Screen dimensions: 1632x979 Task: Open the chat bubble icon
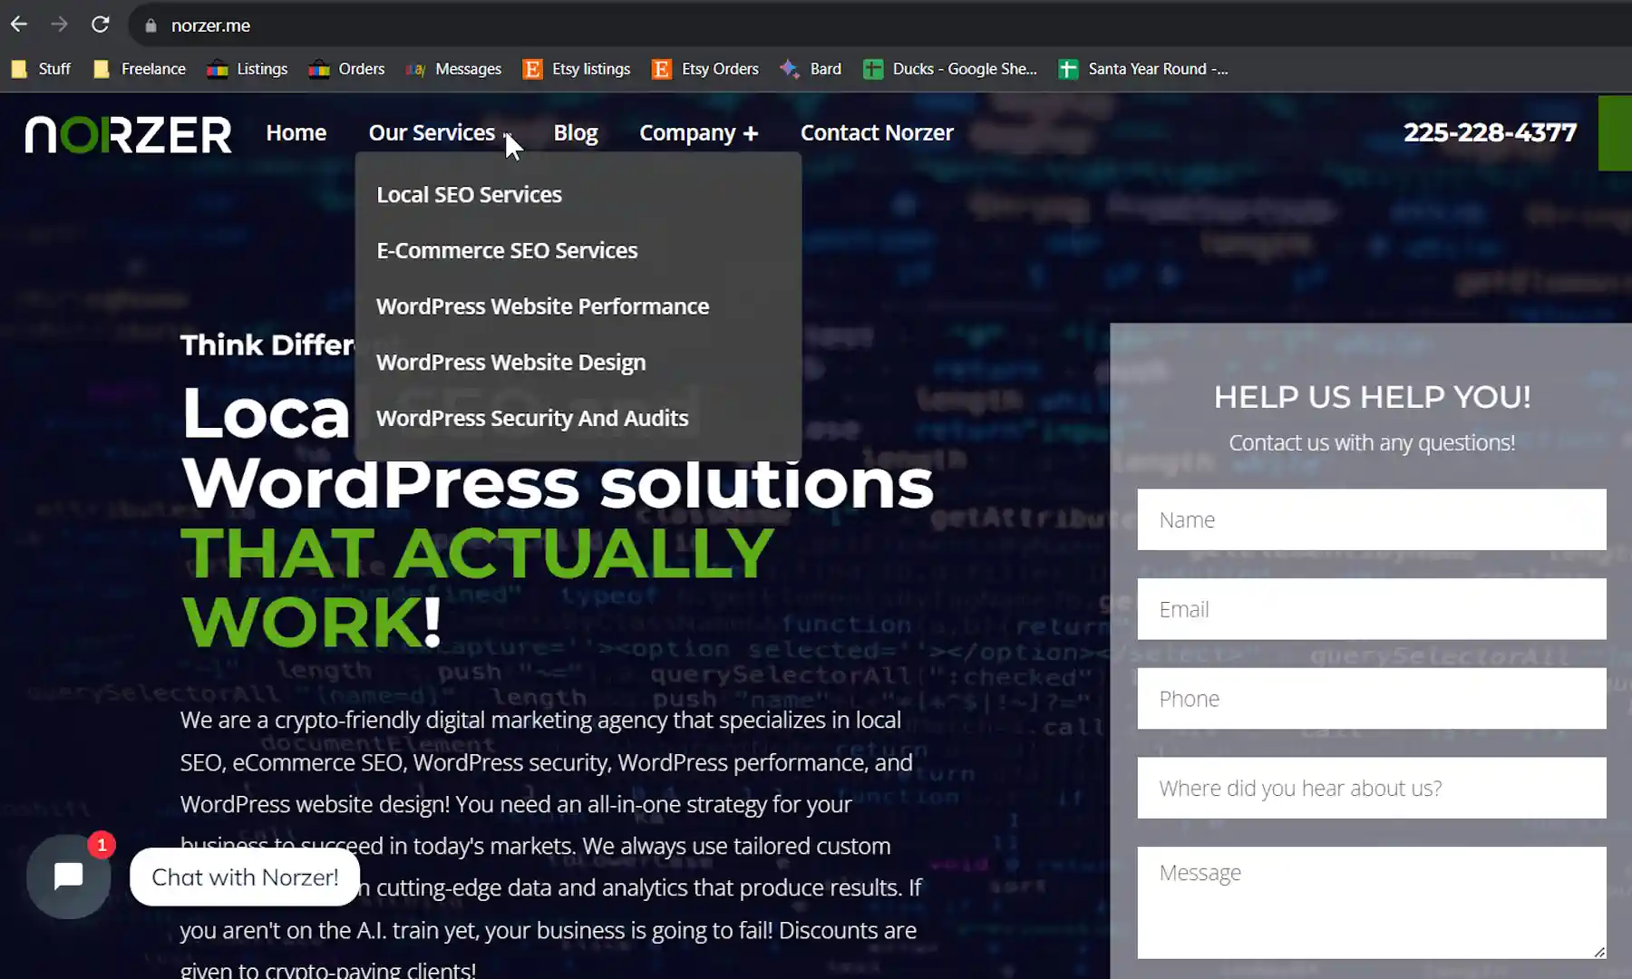[68, 877]
